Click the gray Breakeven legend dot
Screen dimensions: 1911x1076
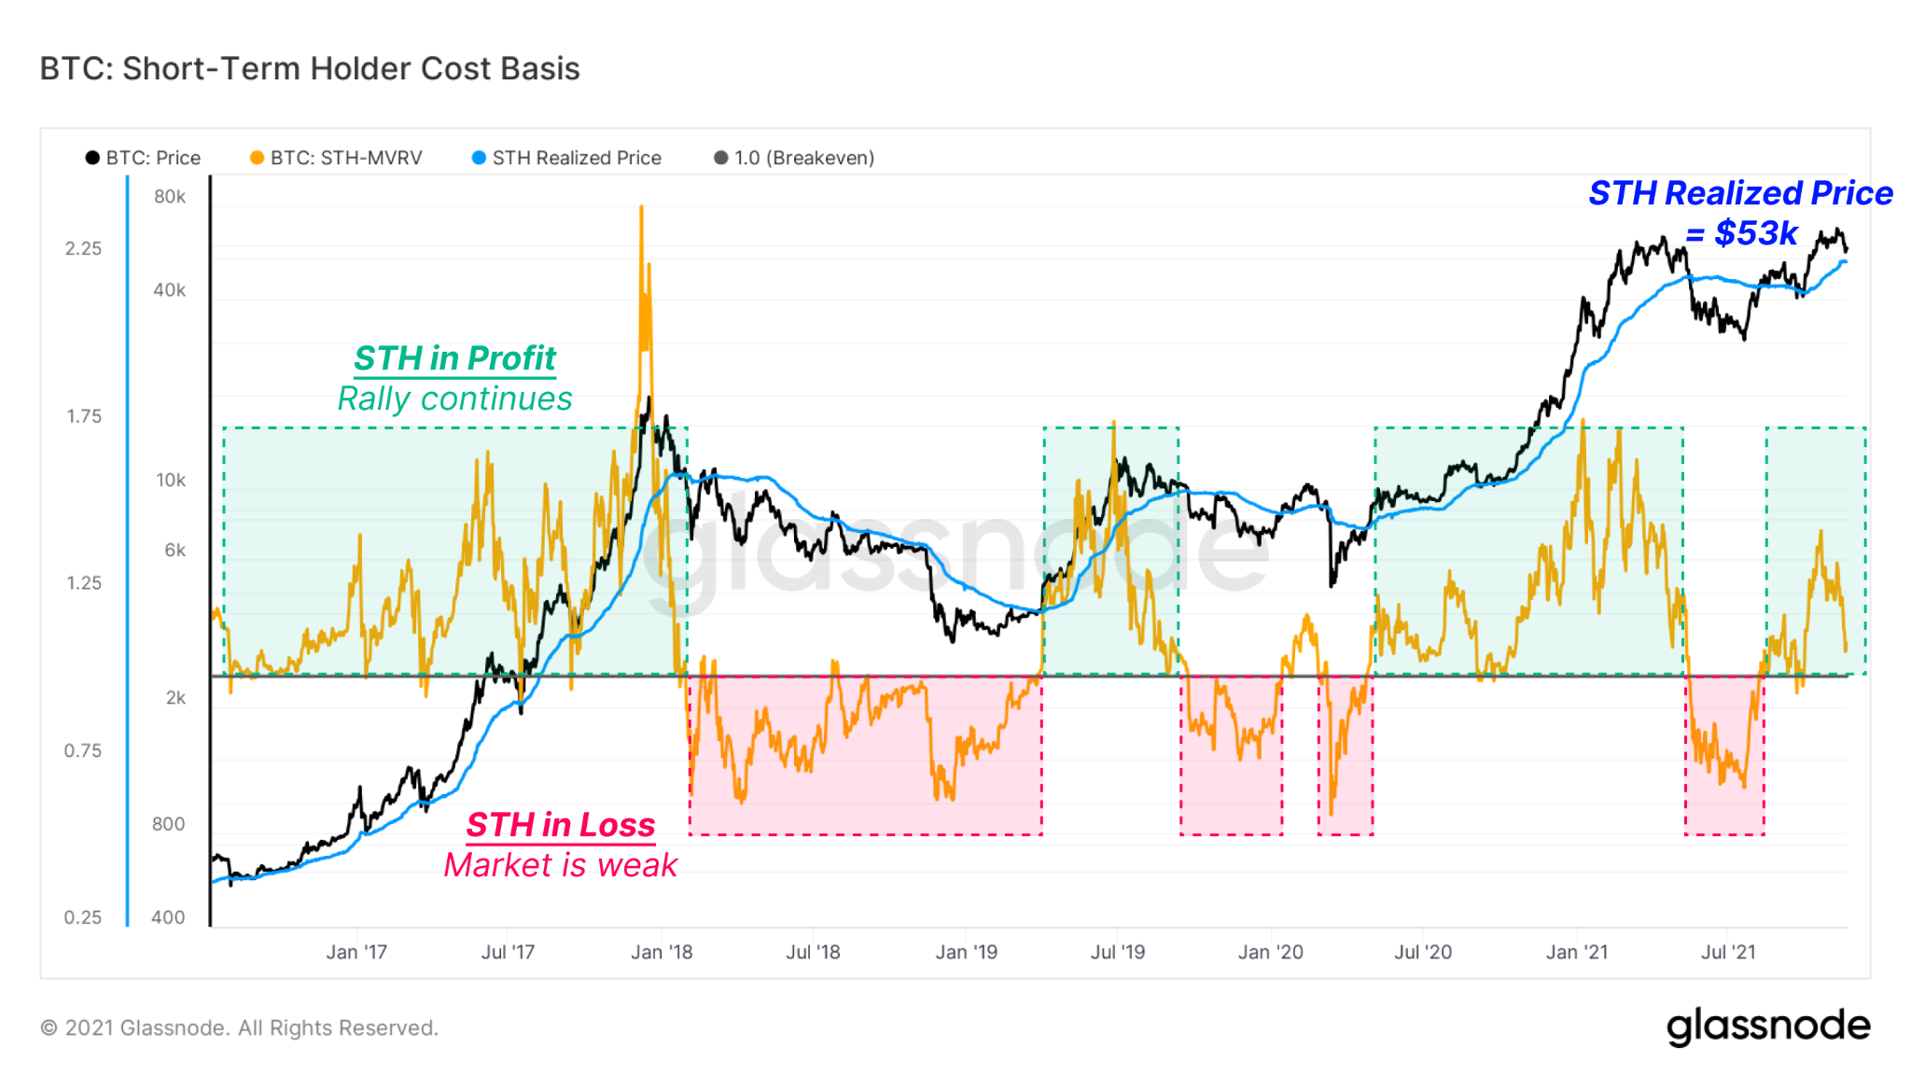[720, 158]
